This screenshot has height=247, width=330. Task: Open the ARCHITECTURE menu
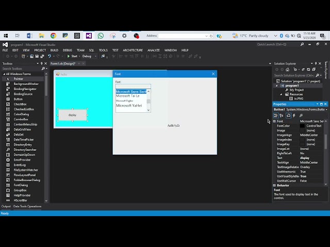[x=133, y=50]
